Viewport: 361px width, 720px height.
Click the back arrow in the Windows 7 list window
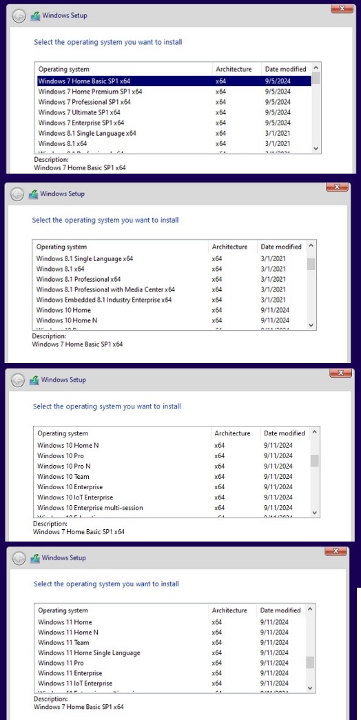click(x=19, y=16)
